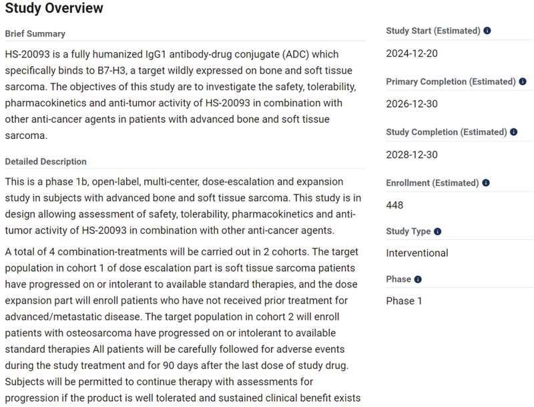The image size is (534, 407).
Task: Open the Primary Completion (Estimated) info tooltip icon
Action: coord(523,82)
